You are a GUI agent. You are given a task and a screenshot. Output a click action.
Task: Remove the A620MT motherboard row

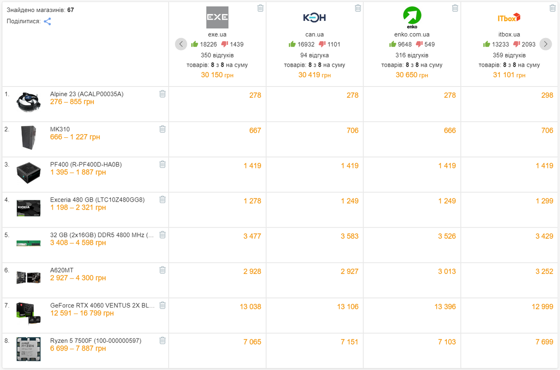pos(163,270)
